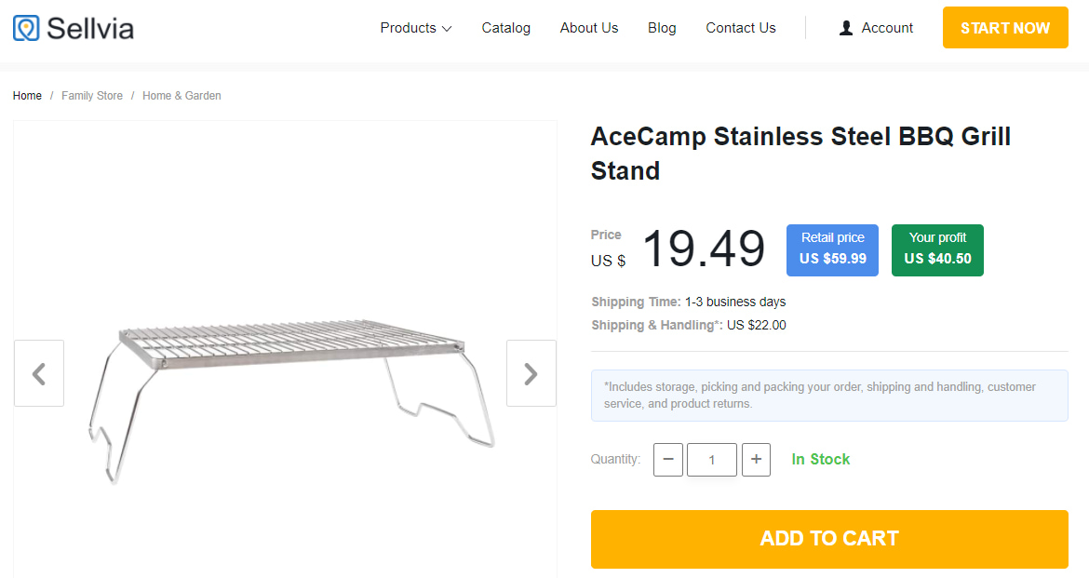Click the quantity input field

click(711, 459)
